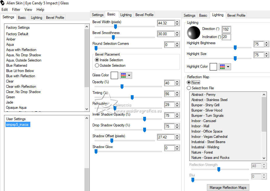Click the Highlight Color palette grid icon

tap(222, 66)
